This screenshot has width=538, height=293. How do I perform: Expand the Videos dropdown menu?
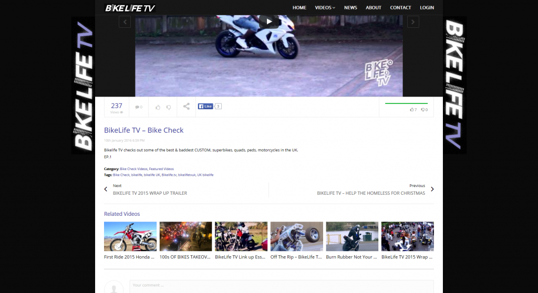coord(325,8)
